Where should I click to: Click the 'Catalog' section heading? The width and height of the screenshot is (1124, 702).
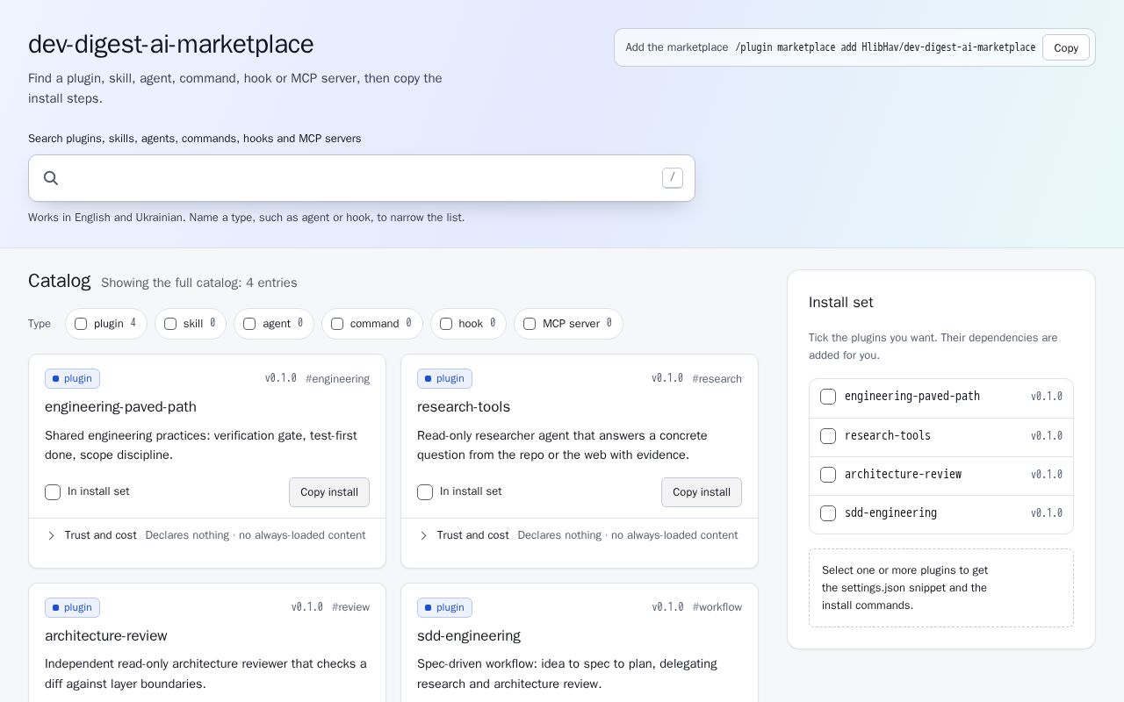tap(60, 281)
